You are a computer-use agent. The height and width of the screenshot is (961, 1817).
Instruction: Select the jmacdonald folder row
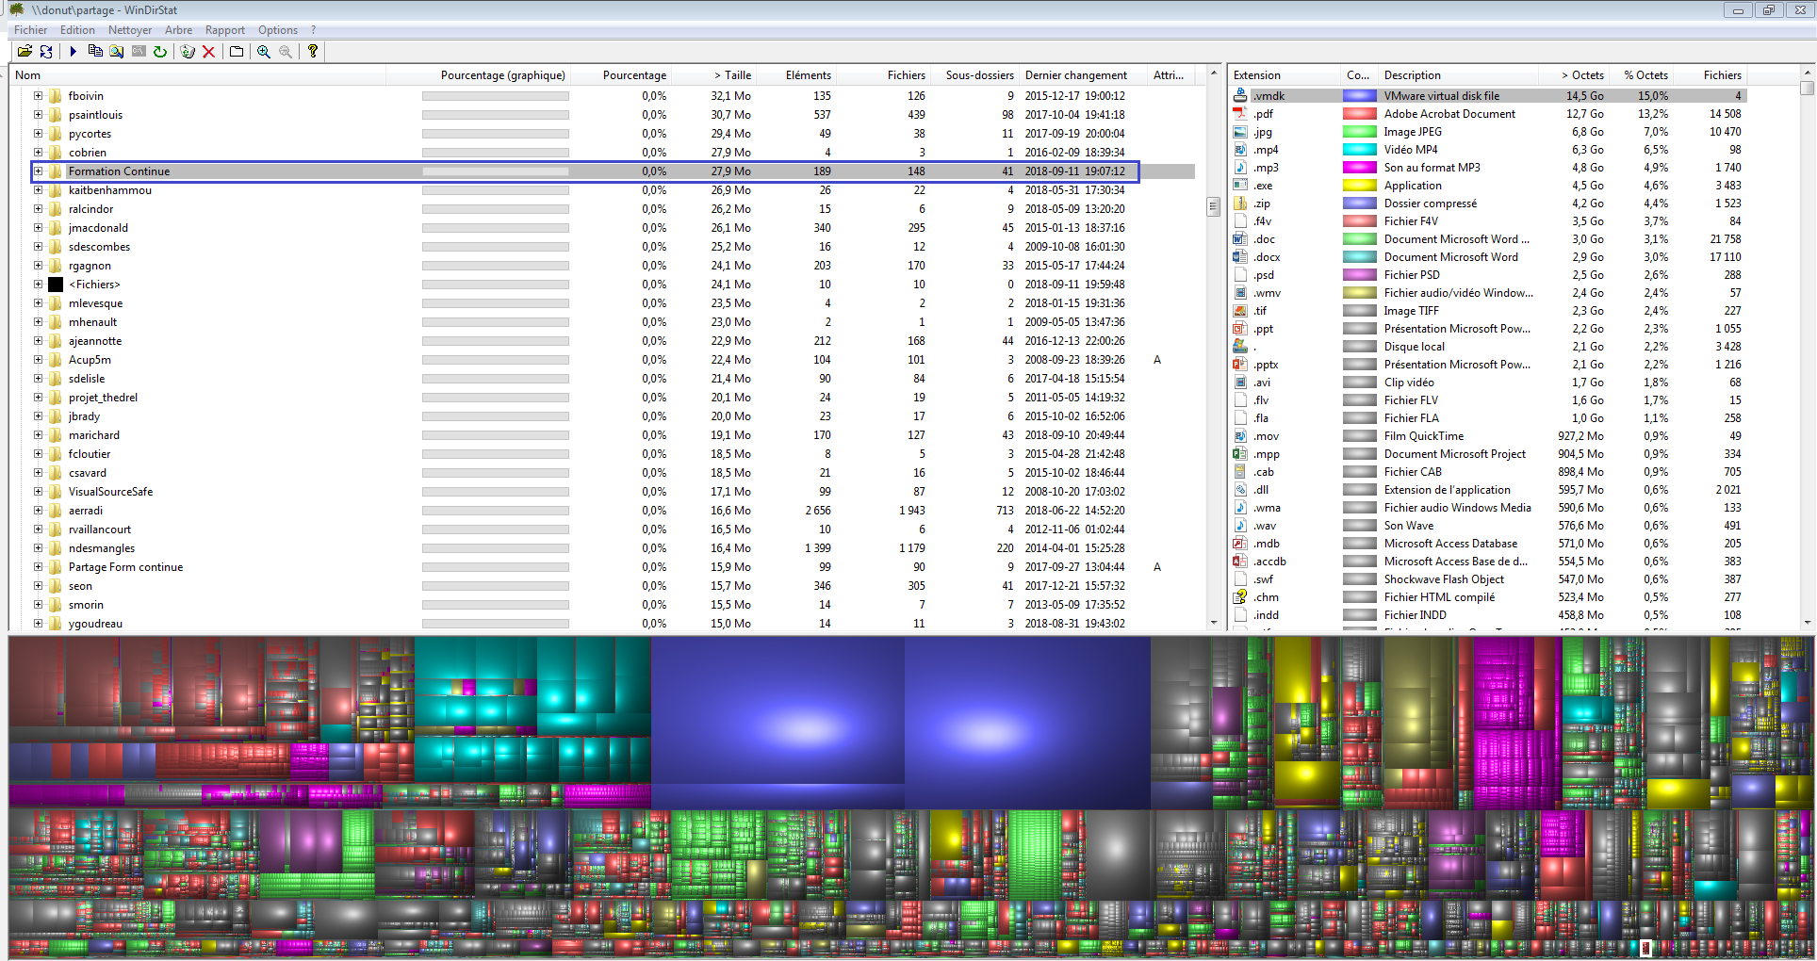tap(98, 228)
